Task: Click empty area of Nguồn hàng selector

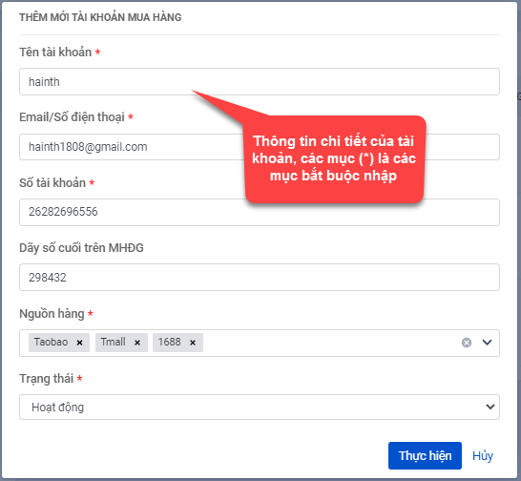Action: pos(330,343)
